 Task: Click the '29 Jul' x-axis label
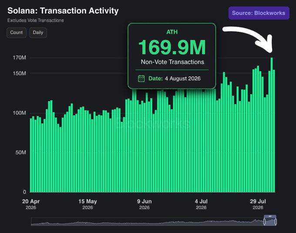point(258,201)
